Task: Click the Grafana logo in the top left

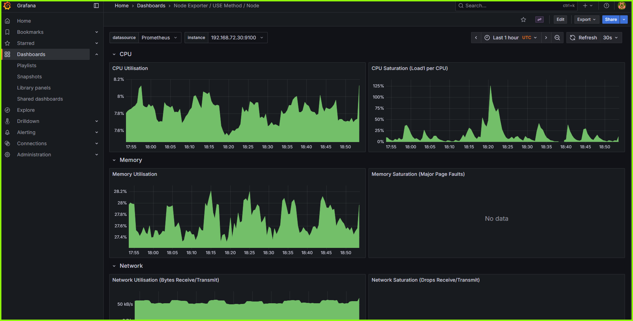Action: 7,6
